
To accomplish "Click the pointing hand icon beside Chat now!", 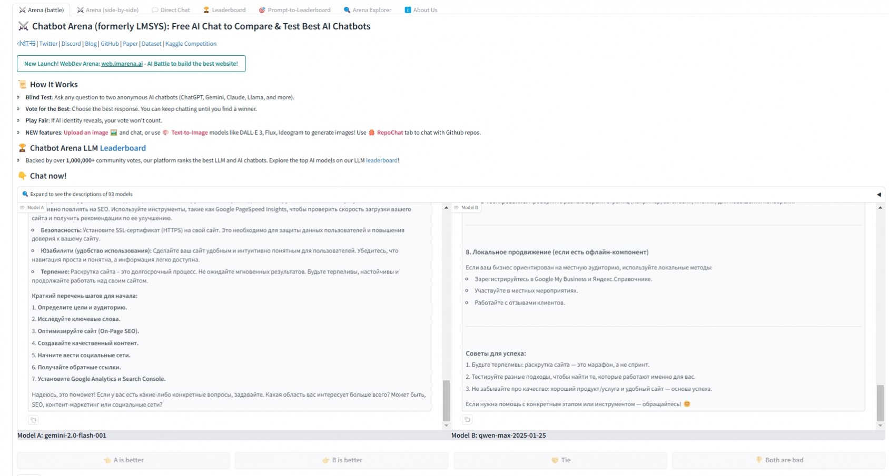I will (x=22, y=176).
